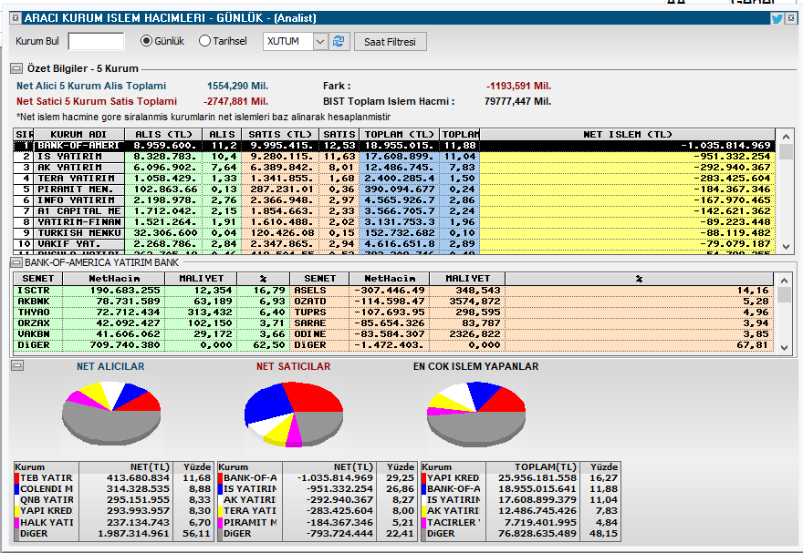803x553 pixels.
Task: Click blue swatch next to COLENDI M
Action: coord(17,489)
